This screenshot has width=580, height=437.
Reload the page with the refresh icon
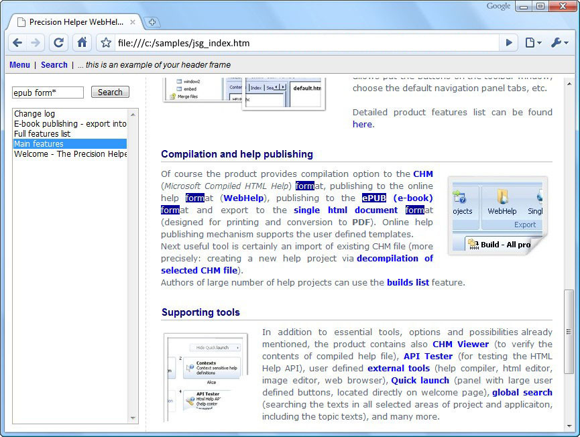point(58,43)
